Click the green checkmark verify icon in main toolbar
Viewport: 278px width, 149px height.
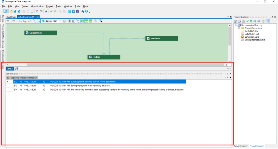point(51,11)
